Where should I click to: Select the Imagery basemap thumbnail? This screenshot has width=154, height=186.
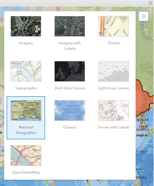[26, 26]
